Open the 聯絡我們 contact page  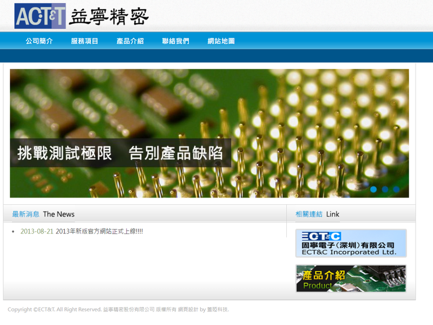coord(175,41)
